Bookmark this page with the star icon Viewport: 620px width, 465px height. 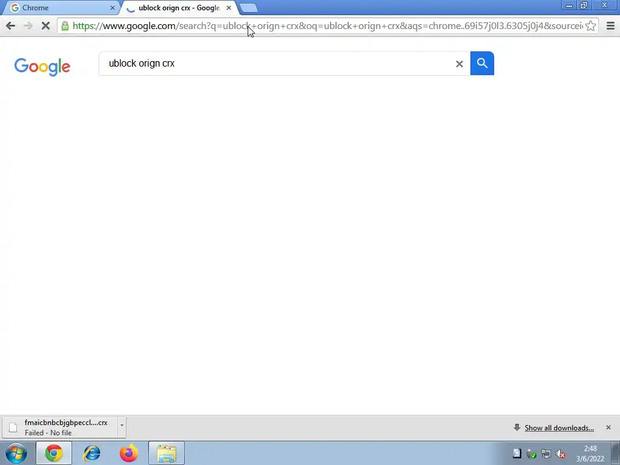tap(590, 26)
